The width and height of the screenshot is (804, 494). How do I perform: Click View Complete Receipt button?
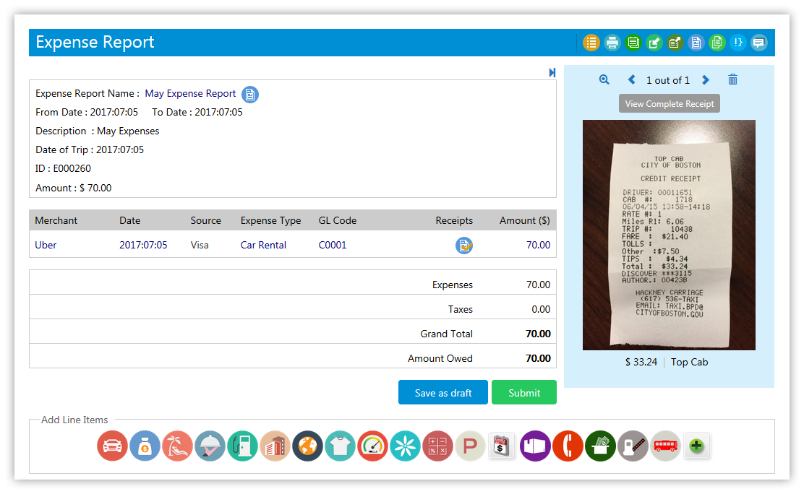[x=669, y=103]
